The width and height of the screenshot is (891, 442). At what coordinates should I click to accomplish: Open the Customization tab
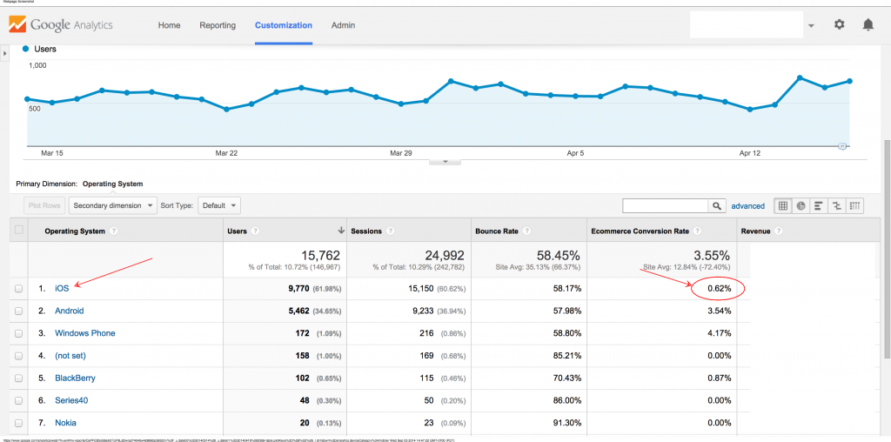[x=284, y=25]
